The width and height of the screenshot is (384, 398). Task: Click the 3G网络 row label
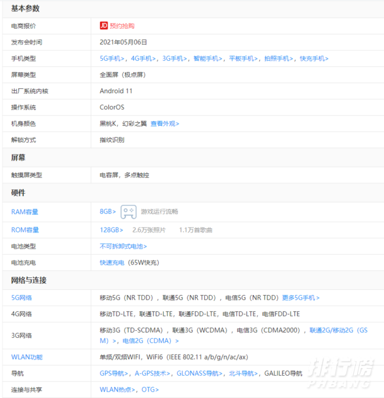tap(21, 335)
